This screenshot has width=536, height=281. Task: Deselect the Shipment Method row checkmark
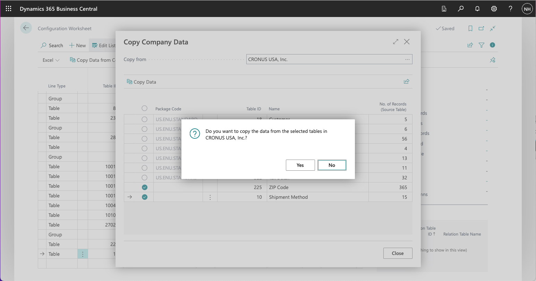tap(145, 197)
